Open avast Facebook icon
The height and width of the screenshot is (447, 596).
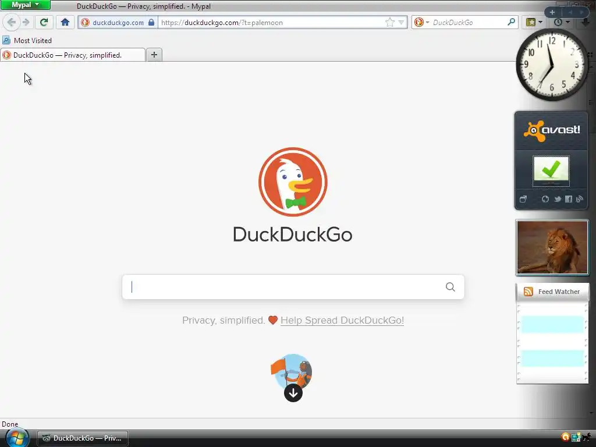tap(568, 199)
